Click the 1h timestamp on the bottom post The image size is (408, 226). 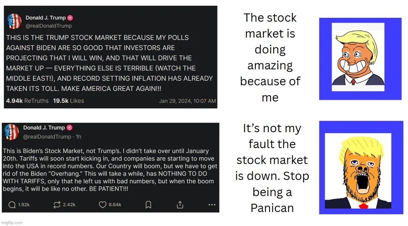tap(79, 136)
